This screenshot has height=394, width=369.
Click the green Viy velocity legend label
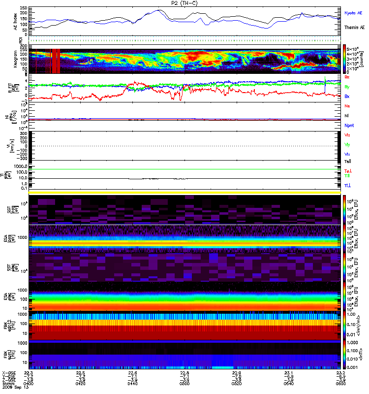pyautogui.click(x=347, y=145)
